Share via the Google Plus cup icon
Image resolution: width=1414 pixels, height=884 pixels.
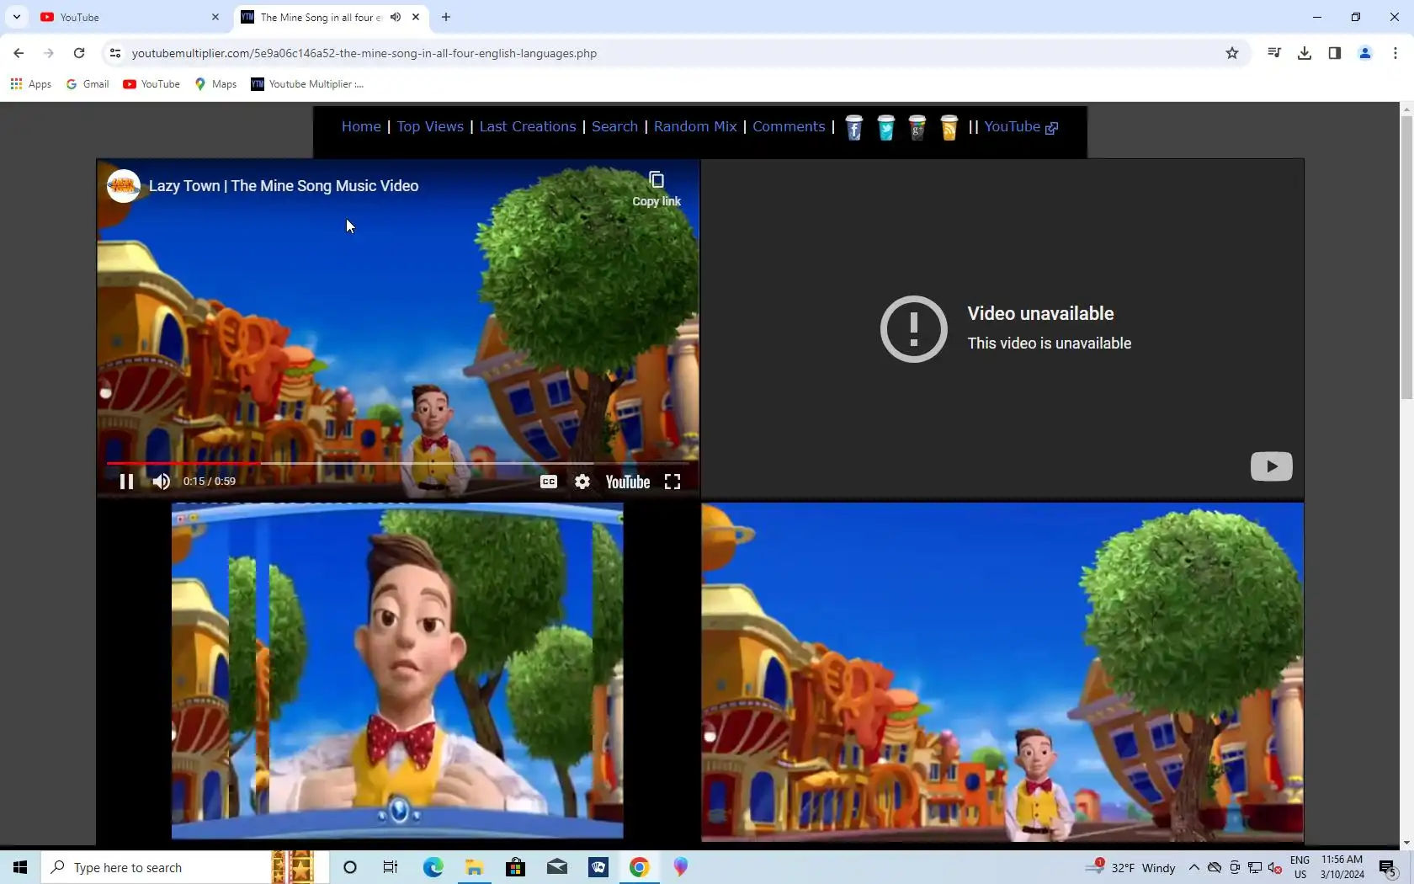click(x=917, y=127)
